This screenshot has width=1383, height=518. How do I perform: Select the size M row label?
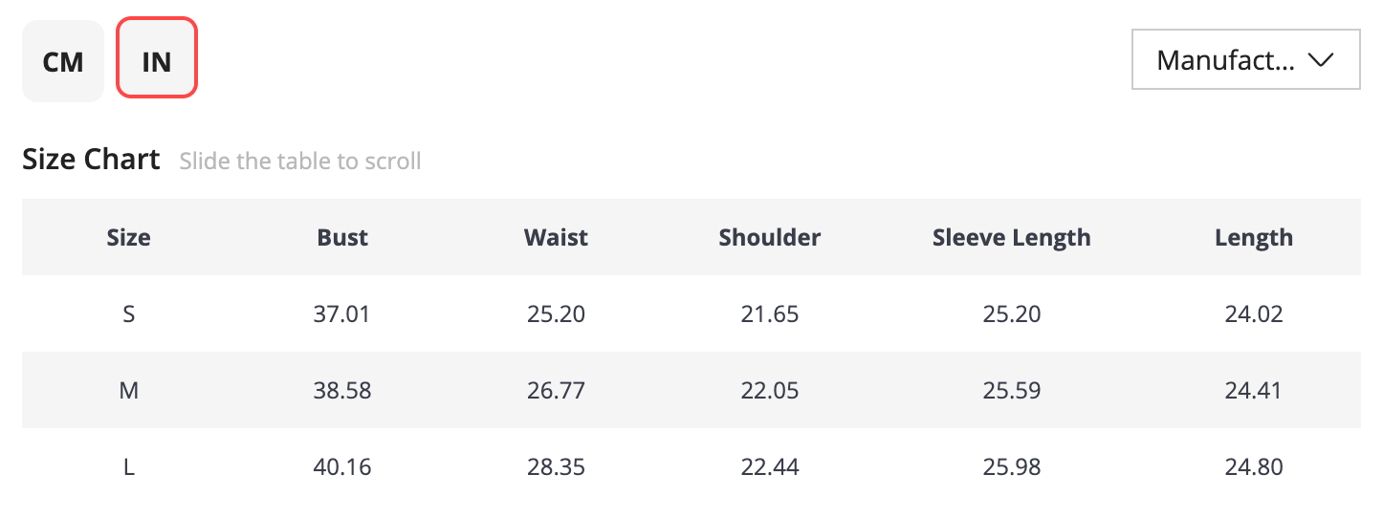click(128, 390)
